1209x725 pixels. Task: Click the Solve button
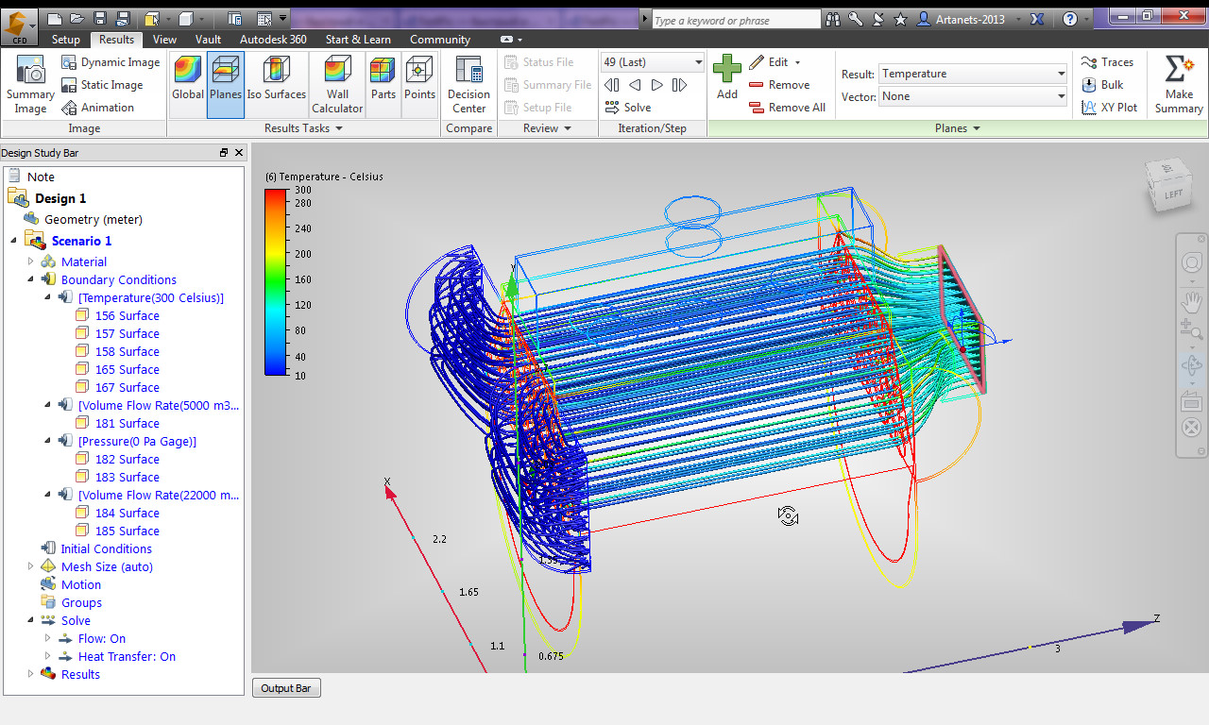pos(628,108)
